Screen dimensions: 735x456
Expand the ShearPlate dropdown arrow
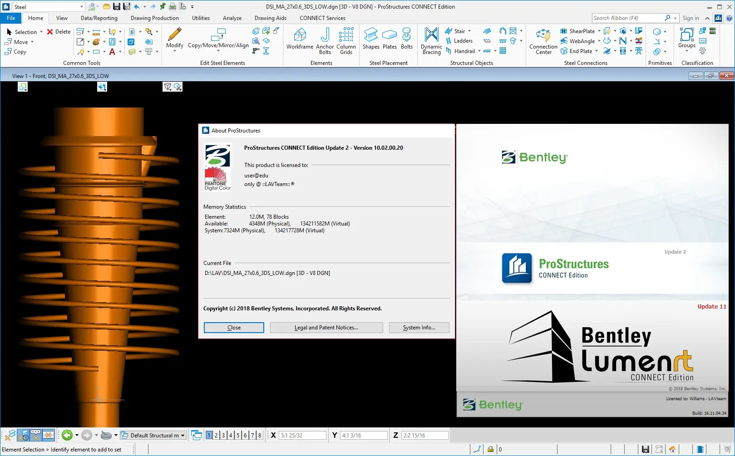(x=599, y=31)
